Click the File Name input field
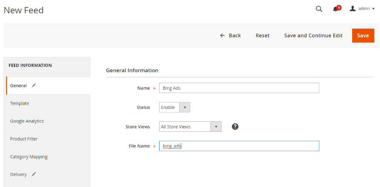 pos(239,146)
